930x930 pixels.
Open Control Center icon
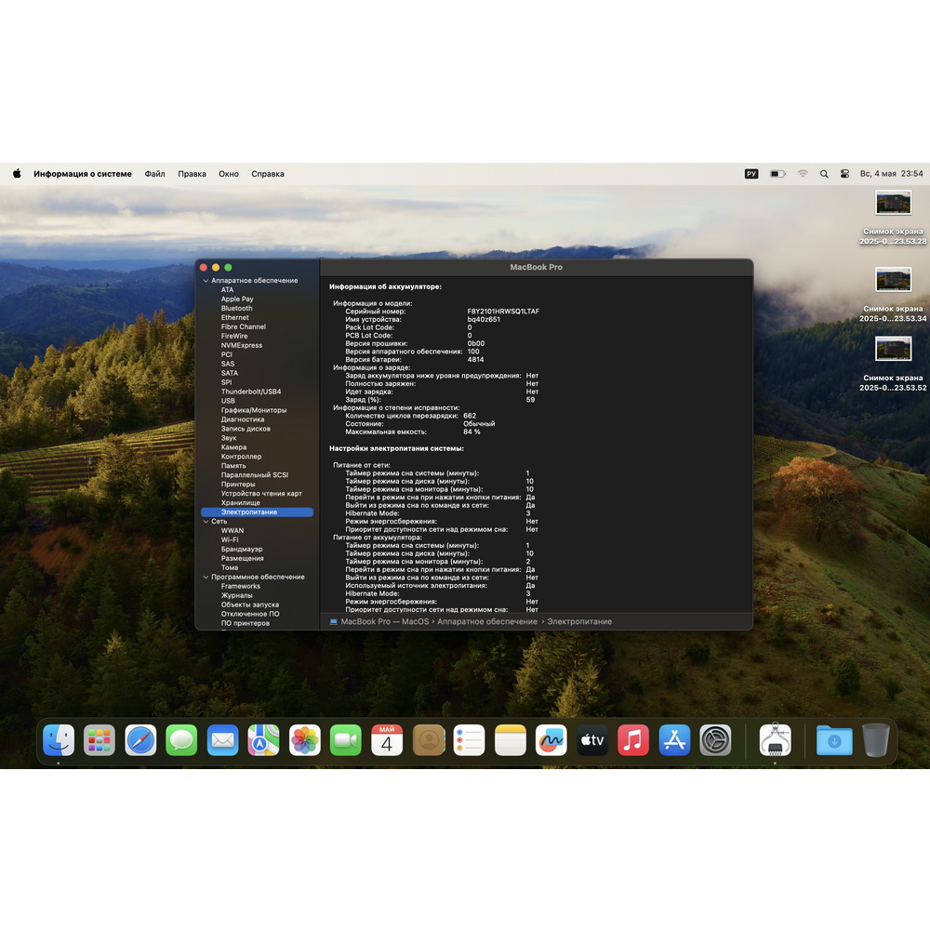[x=844, y=174]
